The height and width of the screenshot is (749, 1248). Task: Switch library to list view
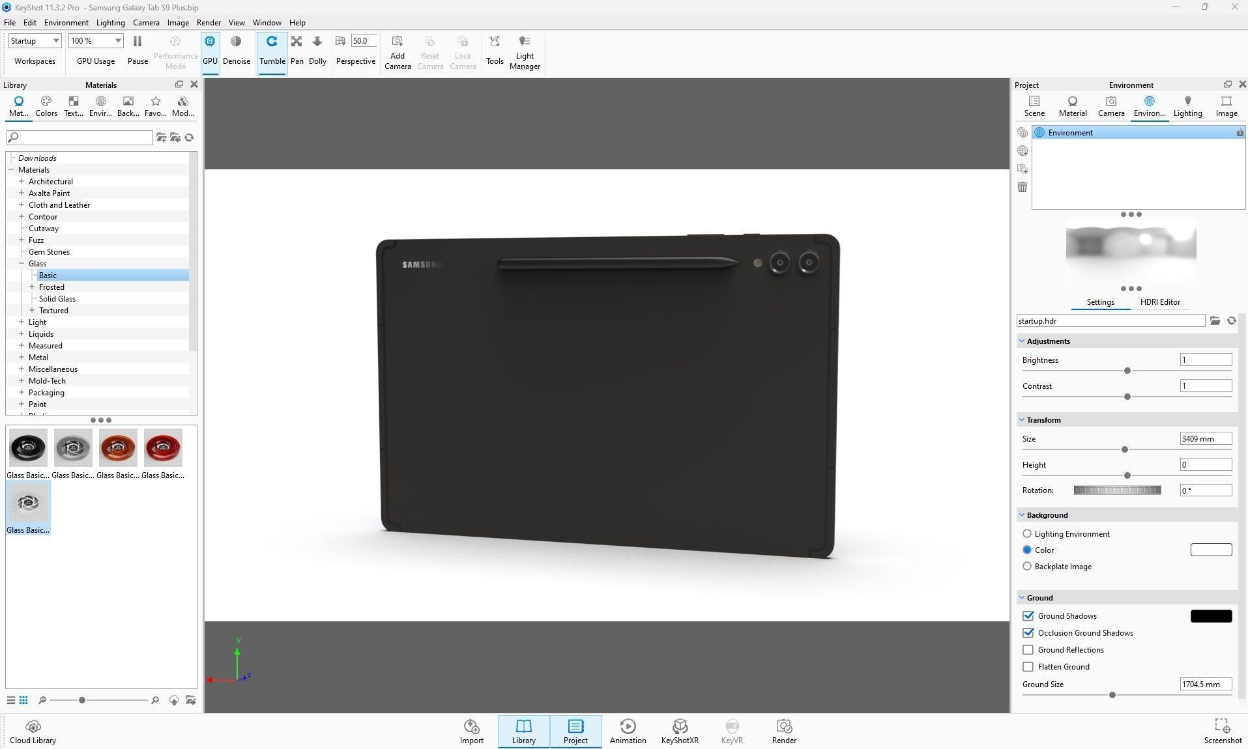(11, 700)
